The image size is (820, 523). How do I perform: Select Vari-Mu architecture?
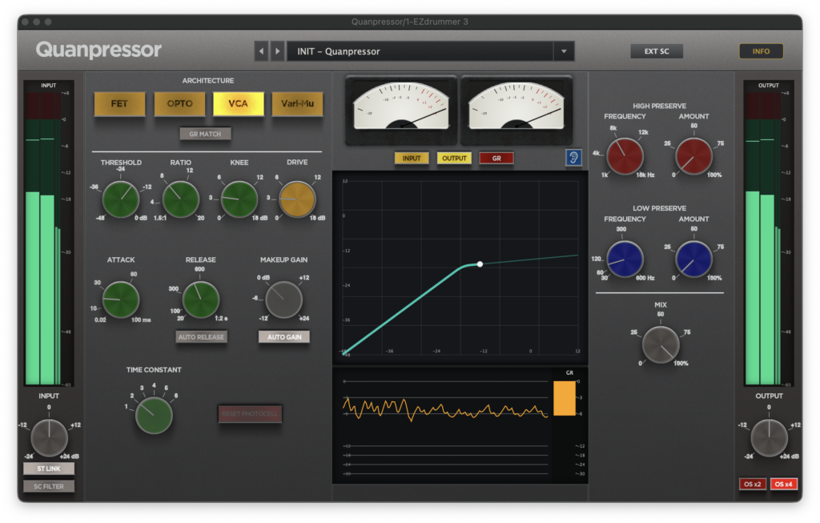tap(297, 103)
